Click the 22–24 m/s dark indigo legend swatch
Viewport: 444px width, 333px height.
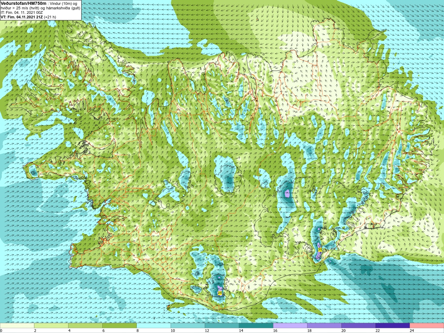click(393, 326)
